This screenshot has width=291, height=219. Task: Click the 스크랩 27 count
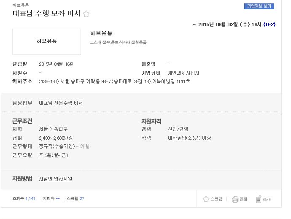[75, 199]
